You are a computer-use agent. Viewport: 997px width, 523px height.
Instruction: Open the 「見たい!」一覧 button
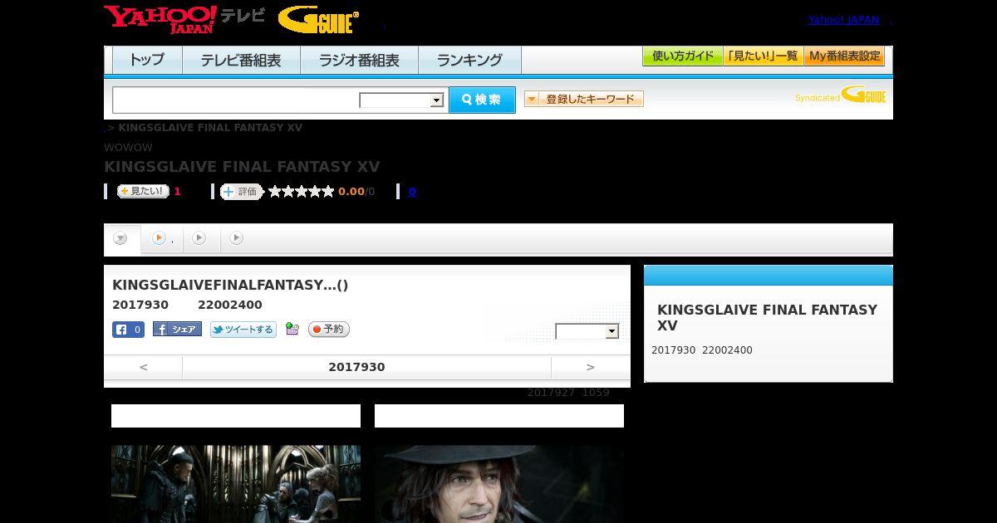(x=763, y=56)
